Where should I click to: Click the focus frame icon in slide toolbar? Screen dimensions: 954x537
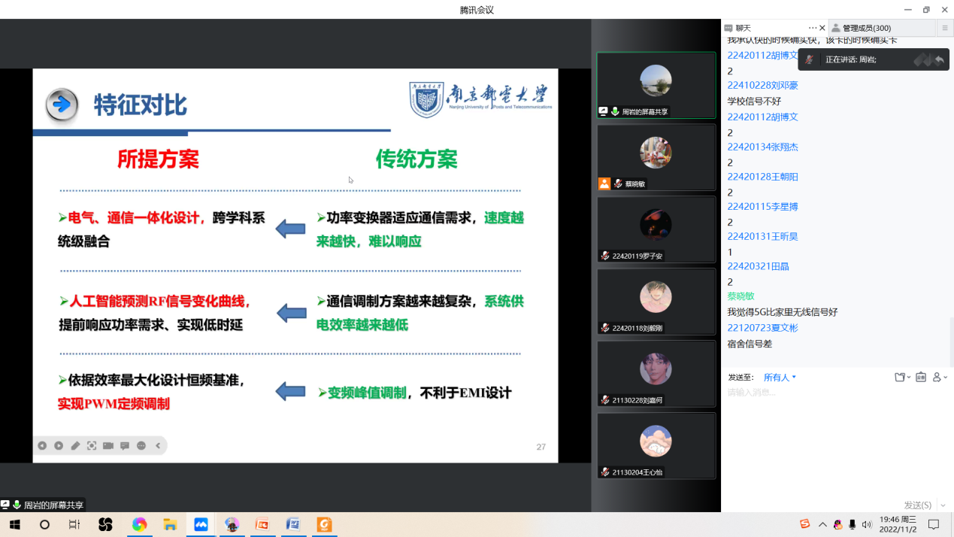coord(92,446)
